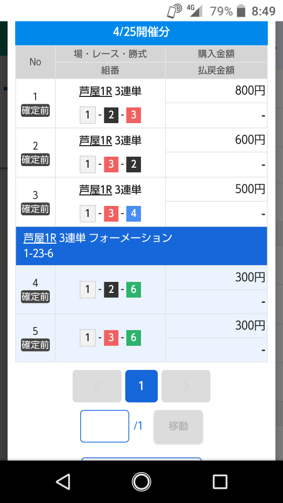Select page 1 pagination button
The width and height of the screenshot is (283, 503).
coord(141,386)
